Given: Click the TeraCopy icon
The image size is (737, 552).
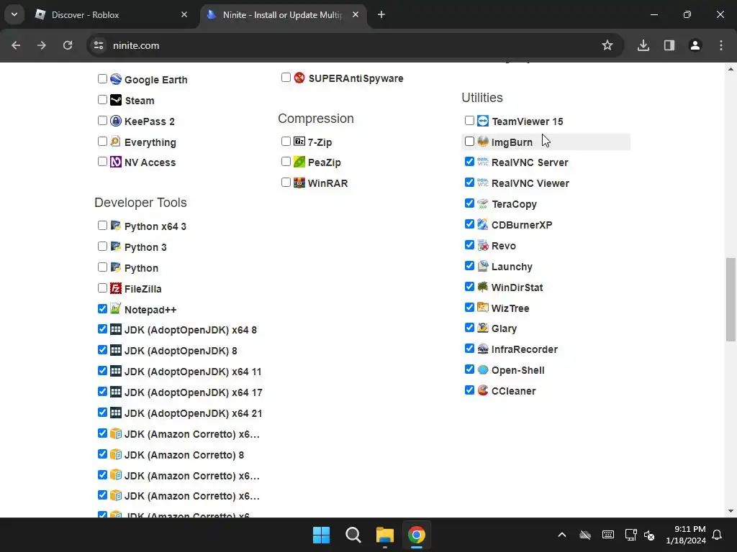Looking at the screenshot, I should click(x=483, y=203).
